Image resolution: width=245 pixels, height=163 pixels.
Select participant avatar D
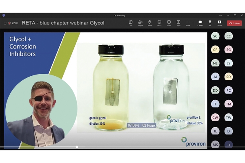pos(228,131)
